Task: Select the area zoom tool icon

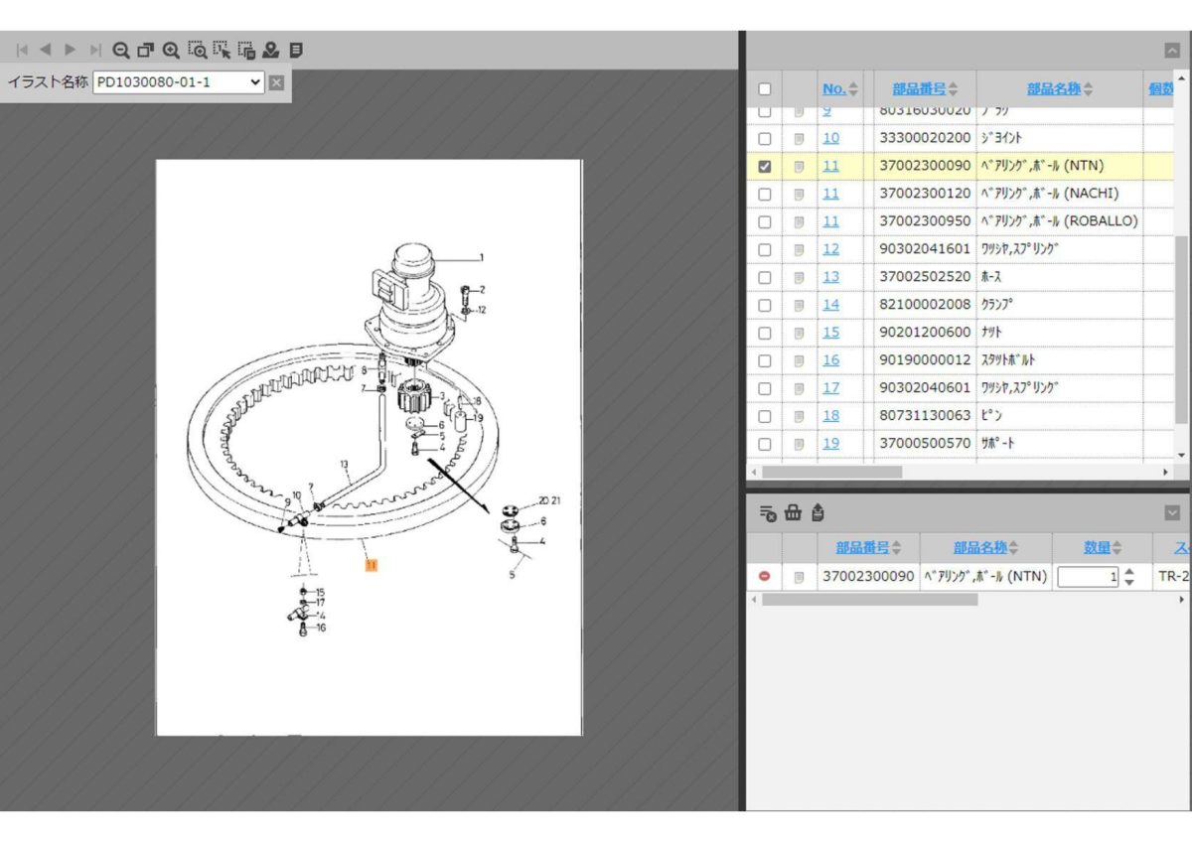Action: click(197, 50)
